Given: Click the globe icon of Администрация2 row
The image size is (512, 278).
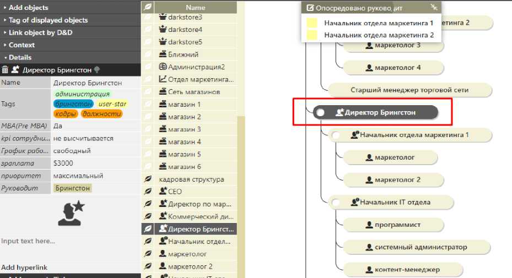Looking at the screenshot, I should click(163, 67).
